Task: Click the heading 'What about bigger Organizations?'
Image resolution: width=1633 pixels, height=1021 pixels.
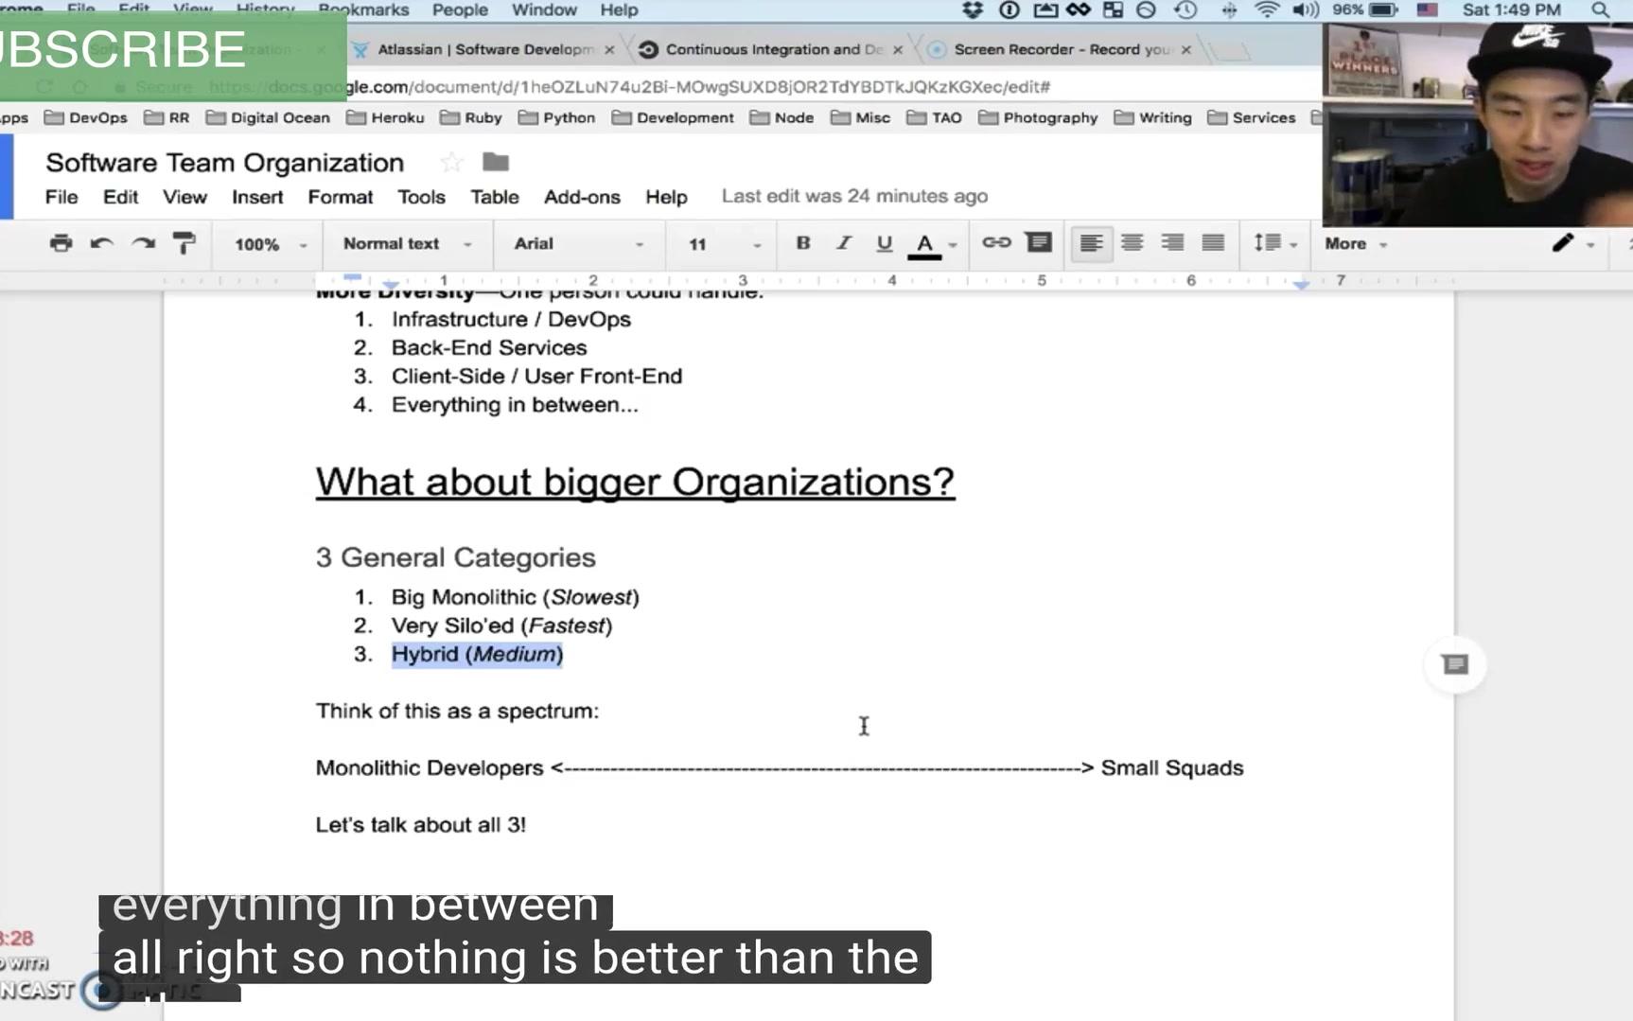Action: tap(635, 482)
